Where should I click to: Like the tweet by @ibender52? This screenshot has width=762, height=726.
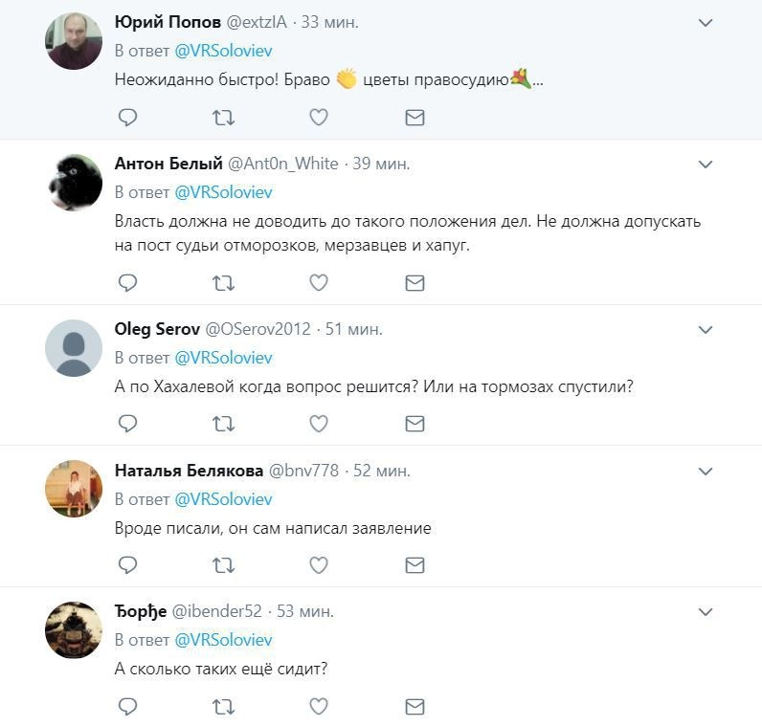319,707
